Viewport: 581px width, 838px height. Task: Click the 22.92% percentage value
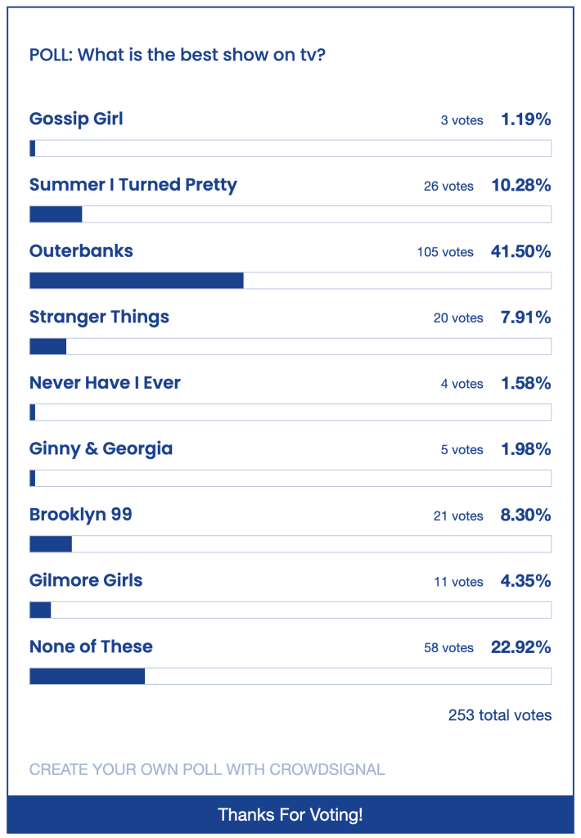[521, 647]
